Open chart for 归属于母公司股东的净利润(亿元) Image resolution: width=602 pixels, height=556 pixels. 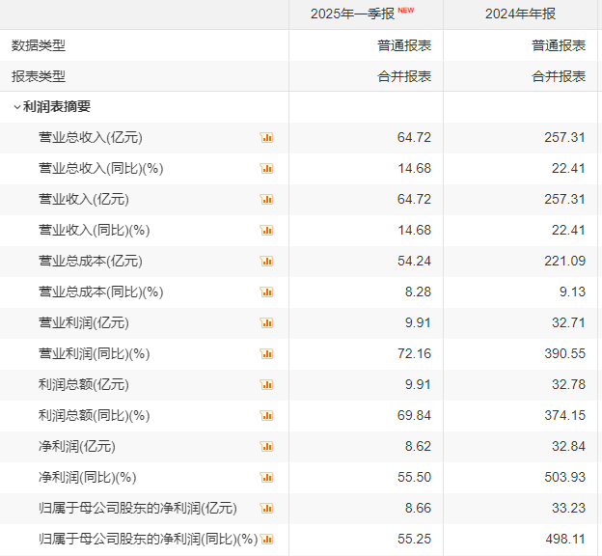point(267,509)
